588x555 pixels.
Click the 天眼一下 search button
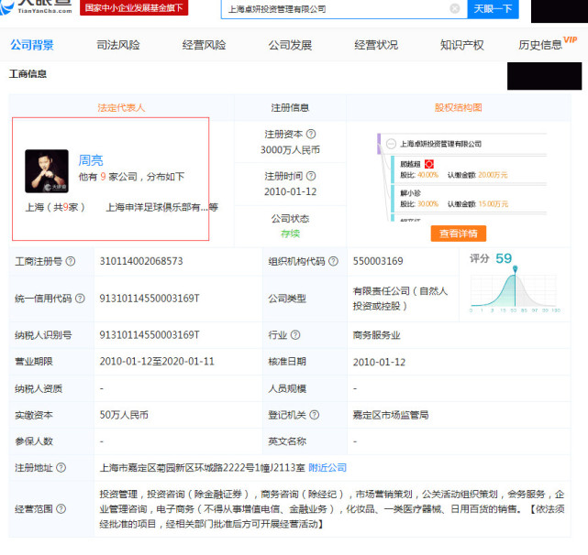[493, 8]
